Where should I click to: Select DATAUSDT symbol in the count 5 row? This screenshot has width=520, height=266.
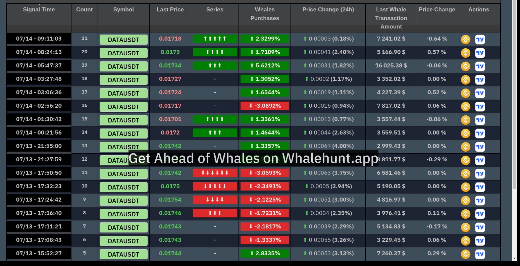[123, 254]
